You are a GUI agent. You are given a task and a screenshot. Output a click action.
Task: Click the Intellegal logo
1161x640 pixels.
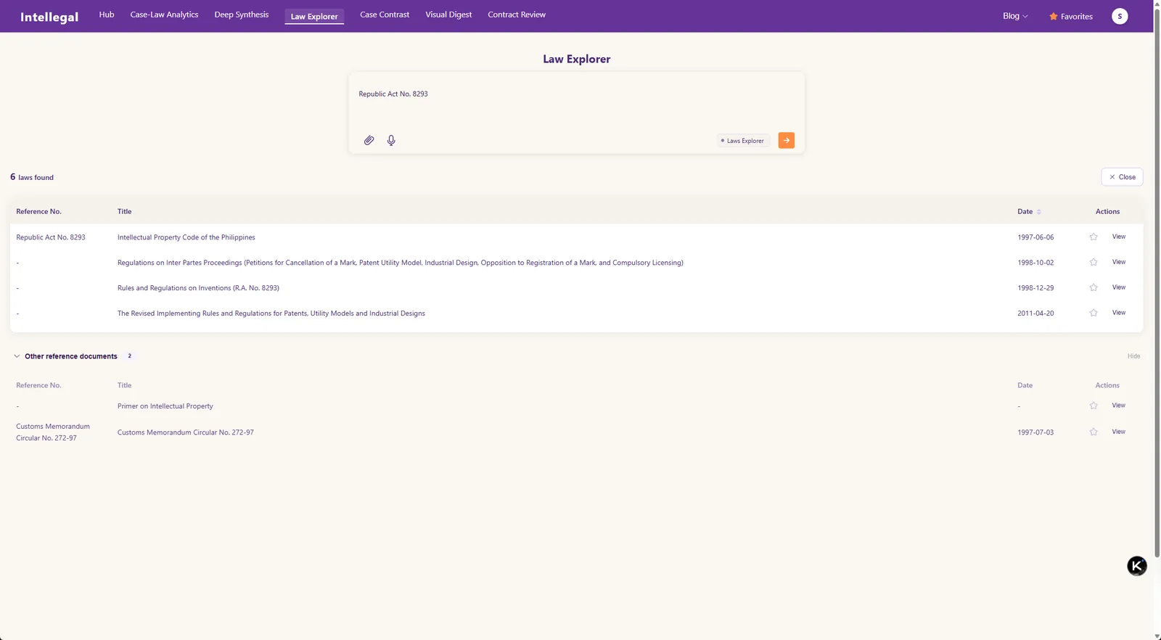[x=49, y=17]
